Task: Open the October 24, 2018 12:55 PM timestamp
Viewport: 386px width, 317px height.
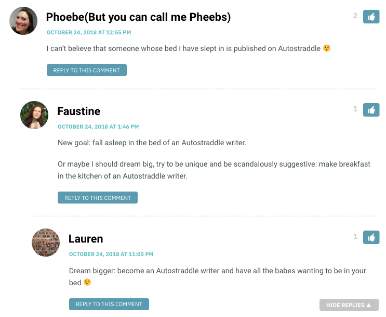Action: click(89, 32)
